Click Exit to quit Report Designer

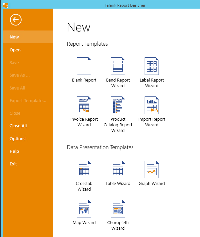point(13,164)
